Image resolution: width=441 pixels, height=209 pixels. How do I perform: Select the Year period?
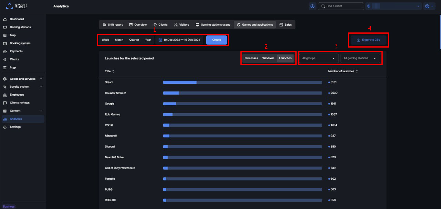(x=148, y=40)
